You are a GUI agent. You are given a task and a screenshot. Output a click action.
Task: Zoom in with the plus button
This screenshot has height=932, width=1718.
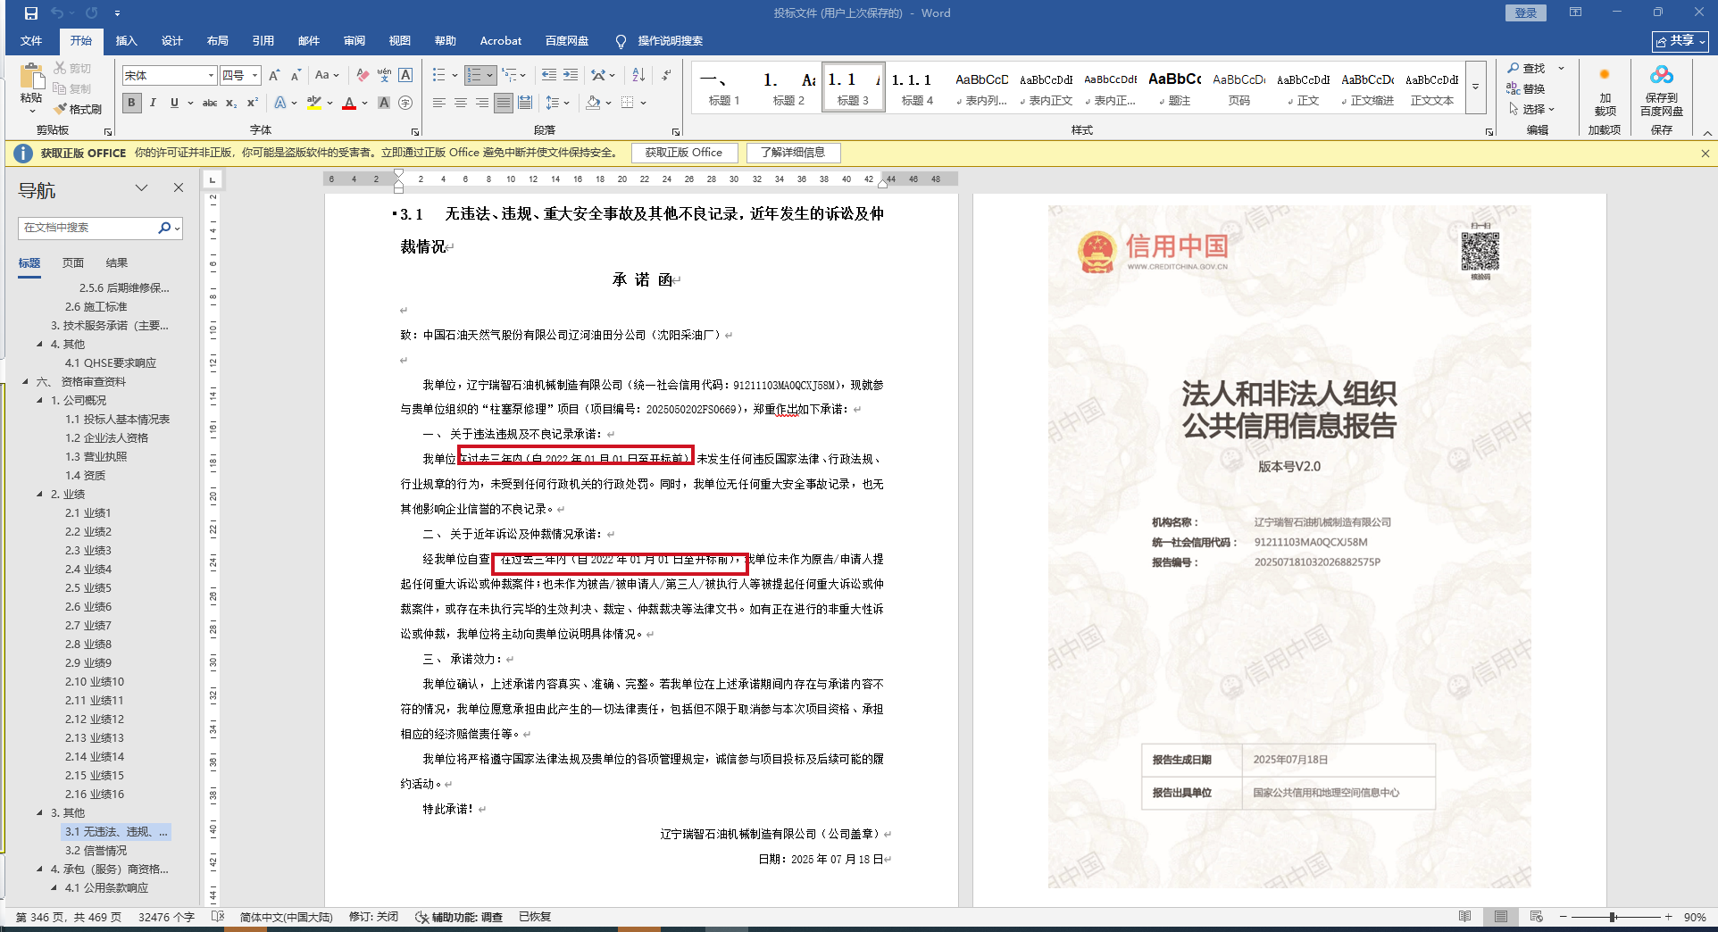point(1668,917)
